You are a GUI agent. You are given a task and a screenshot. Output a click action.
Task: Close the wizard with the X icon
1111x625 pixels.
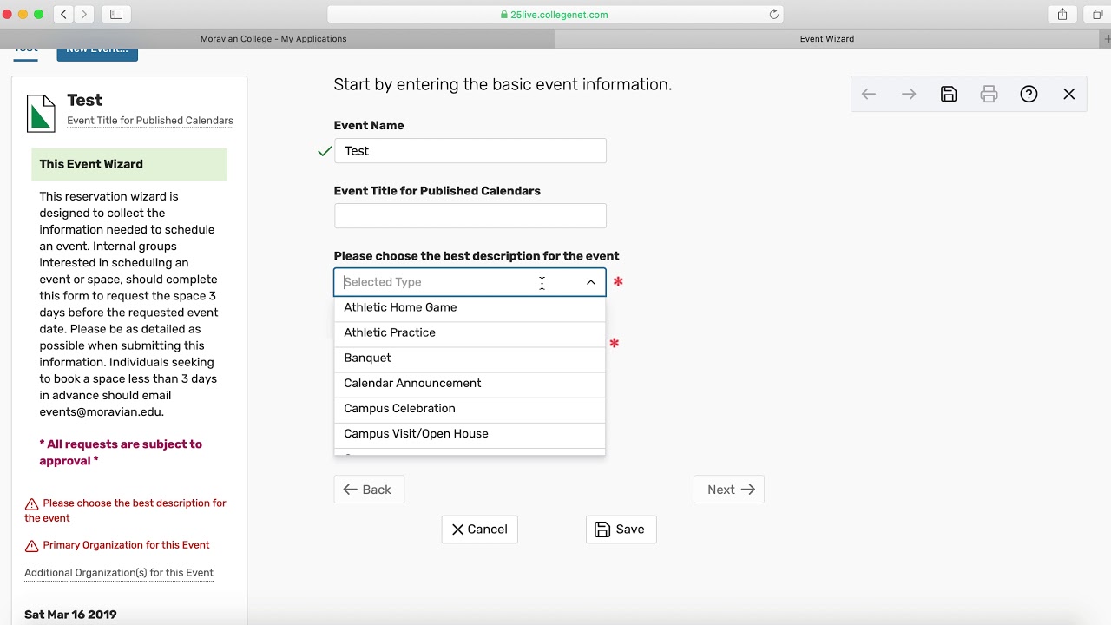pyautogui.click(x=1069, y=95)
